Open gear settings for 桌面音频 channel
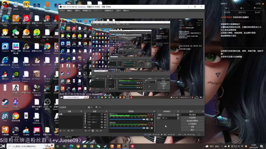This screenshot has width=266, height=149. coord(152,128)
